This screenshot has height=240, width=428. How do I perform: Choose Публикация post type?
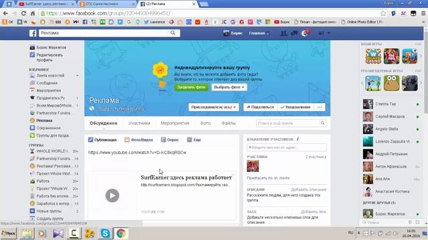(x=102, y=140)
